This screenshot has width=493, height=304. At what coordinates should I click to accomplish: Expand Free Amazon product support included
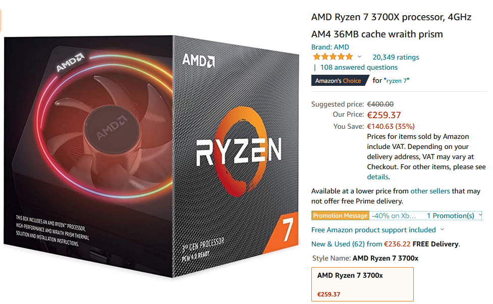click(x=377, y=230)
